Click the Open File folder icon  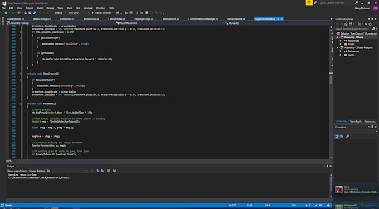[x=26, y=13]
